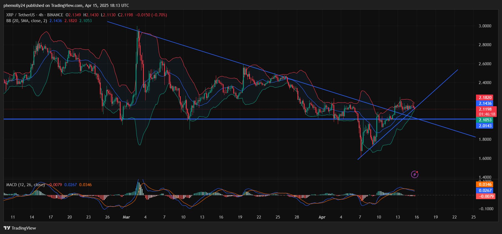
Task: Click the red 2.1820 upper band price label
Action: click(485, 98)
